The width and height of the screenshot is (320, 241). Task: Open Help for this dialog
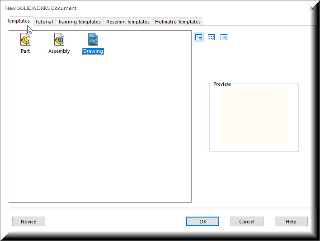[291, 222]
